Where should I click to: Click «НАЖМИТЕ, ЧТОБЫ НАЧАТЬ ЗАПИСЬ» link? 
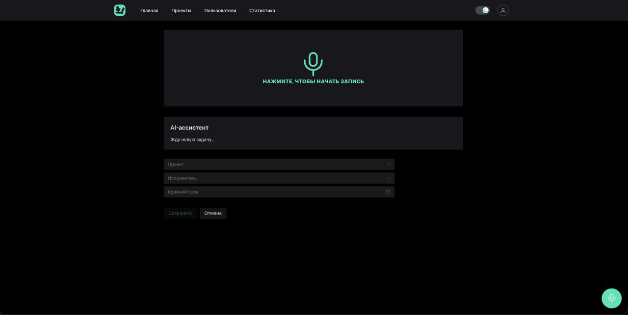(313, 81)
